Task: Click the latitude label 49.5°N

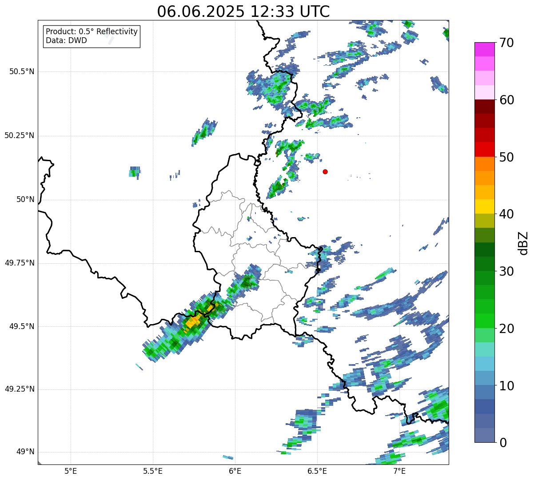Action: point(22,326)
